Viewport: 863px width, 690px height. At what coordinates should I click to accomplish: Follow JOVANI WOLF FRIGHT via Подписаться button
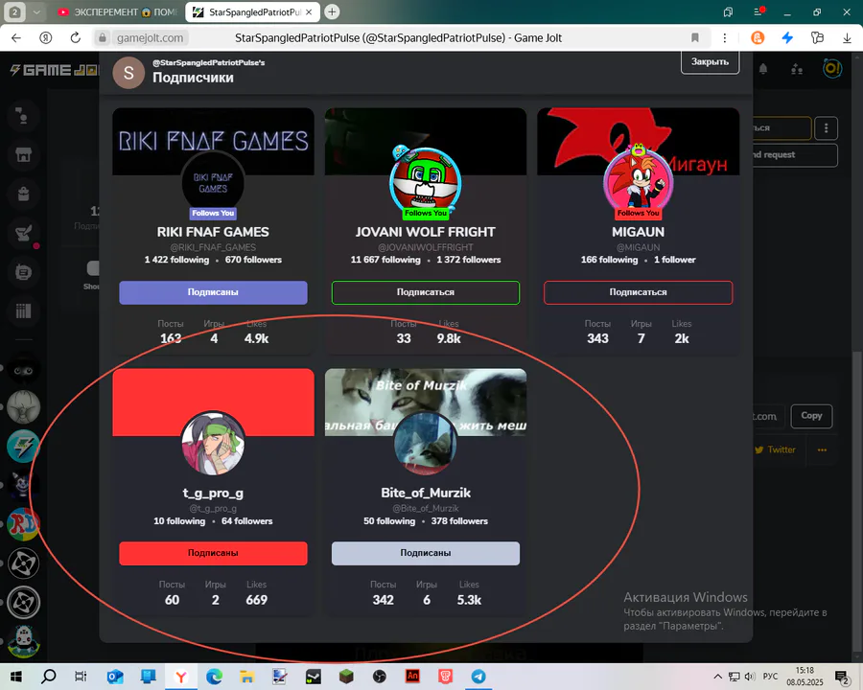coord(426,292)
